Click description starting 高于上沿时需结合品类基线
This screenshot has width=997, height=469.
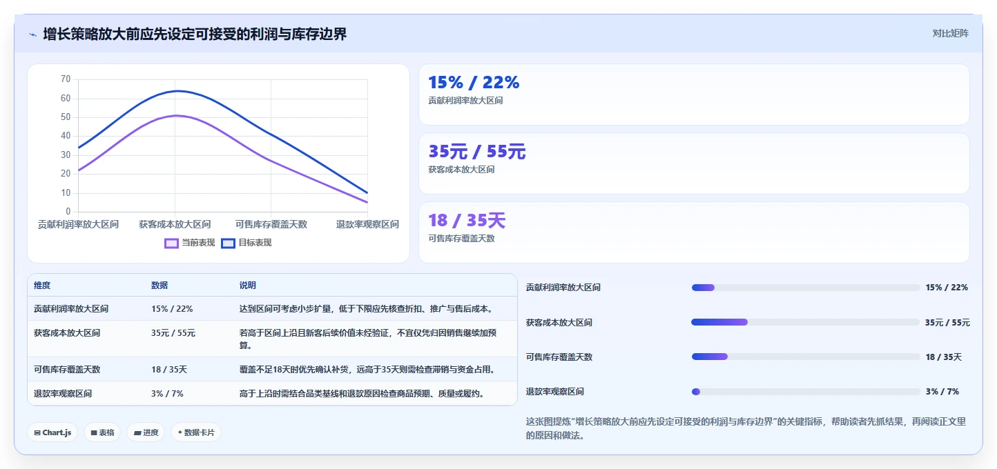tap(363, 394)
